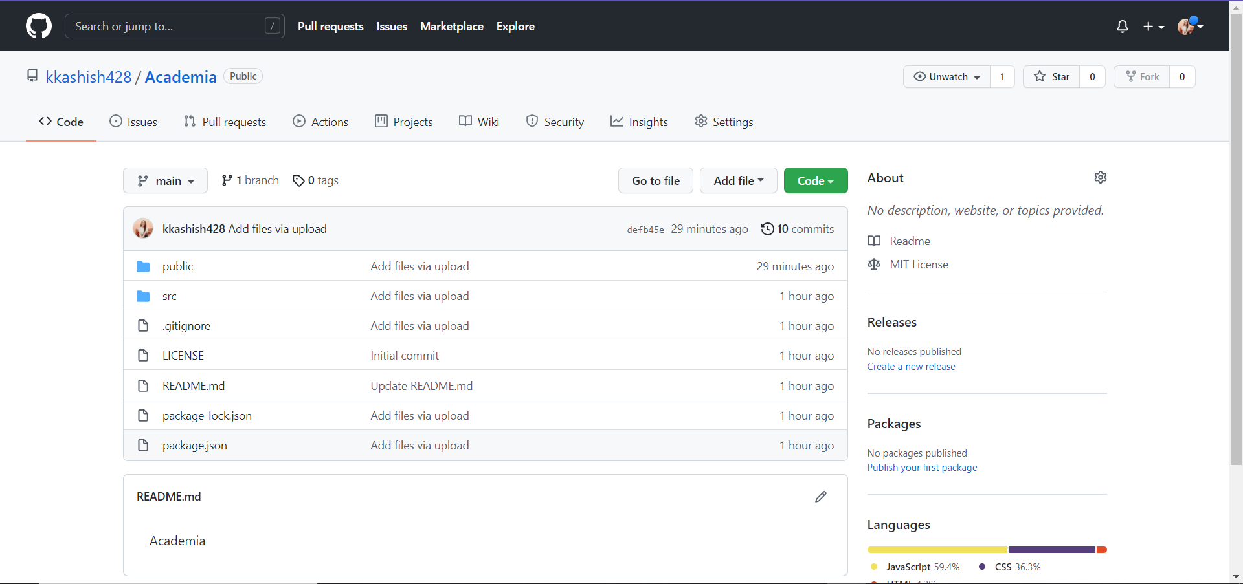Click the README.md file icon in list
Image resolution: width=1243 pixels, height=584 pixels.
143,386
